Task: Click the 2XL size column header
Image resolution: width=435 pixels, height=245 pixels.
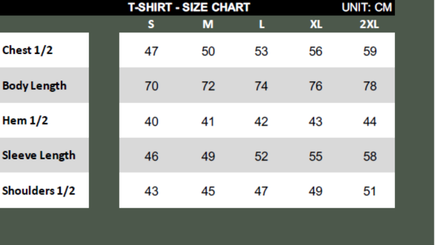Action: tap(369, 24)
